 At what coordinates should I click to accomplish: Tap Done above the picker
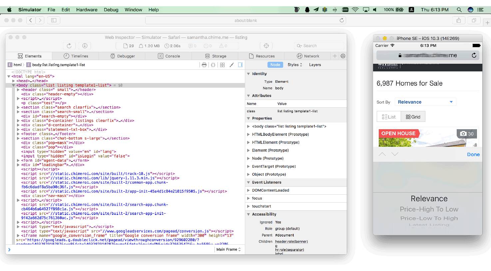[x=473, y=154]
